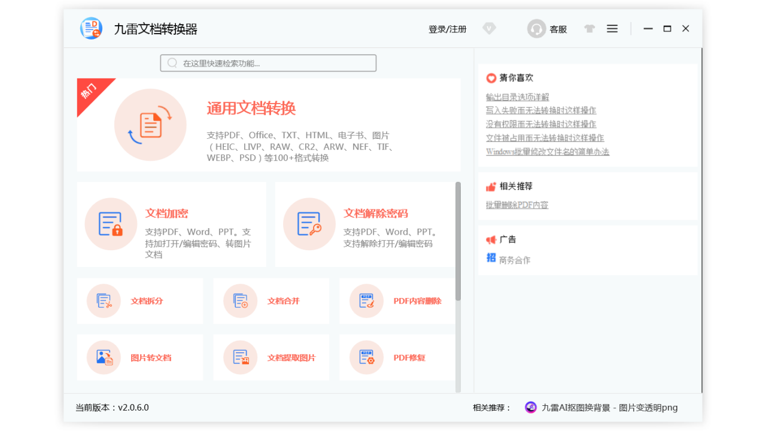Click the function list vertical scrollbar
Image resolution: width=766 pixels, height=431 pixels.
(x=458, y=239)
